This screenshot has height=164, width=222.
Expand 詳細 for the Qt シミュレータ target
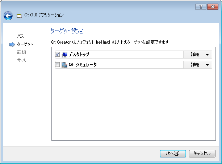[x=198, y=65]
